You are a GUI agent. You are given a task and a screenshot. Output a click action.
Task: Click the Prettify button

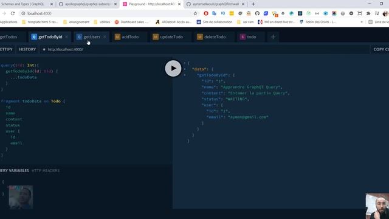click(x=6, y=49)
